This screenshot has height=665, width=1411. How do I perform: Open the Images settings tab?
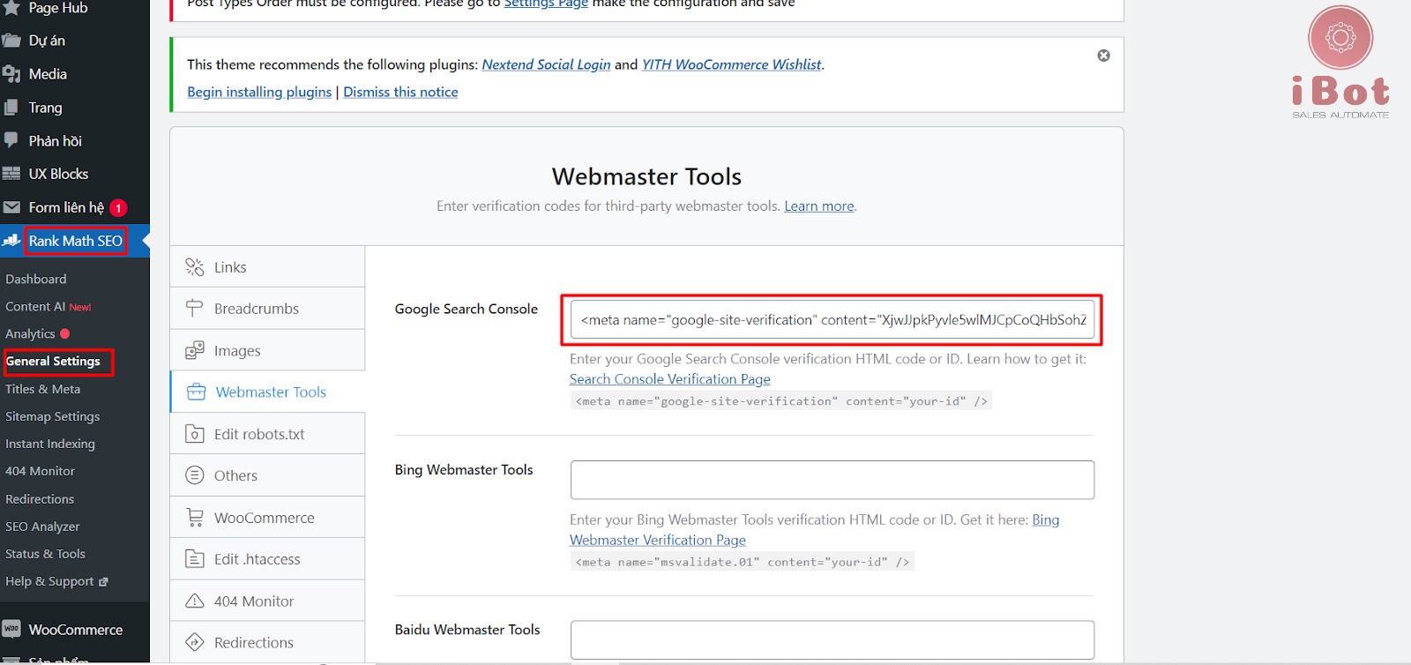(x=267, y=351)
